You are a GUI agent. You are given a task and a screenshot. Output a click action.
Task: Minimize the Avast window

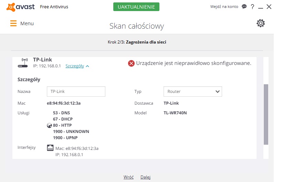[x=260, y=8]
